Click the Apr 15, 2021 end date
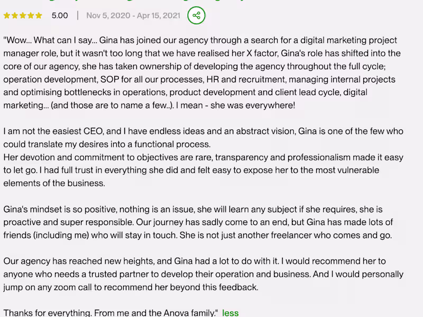 (160, 15)
